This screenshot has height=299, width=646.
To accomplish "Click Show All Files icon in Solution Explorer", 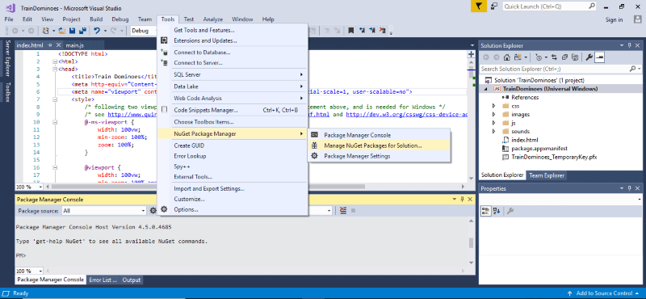I will pos(576,57).
